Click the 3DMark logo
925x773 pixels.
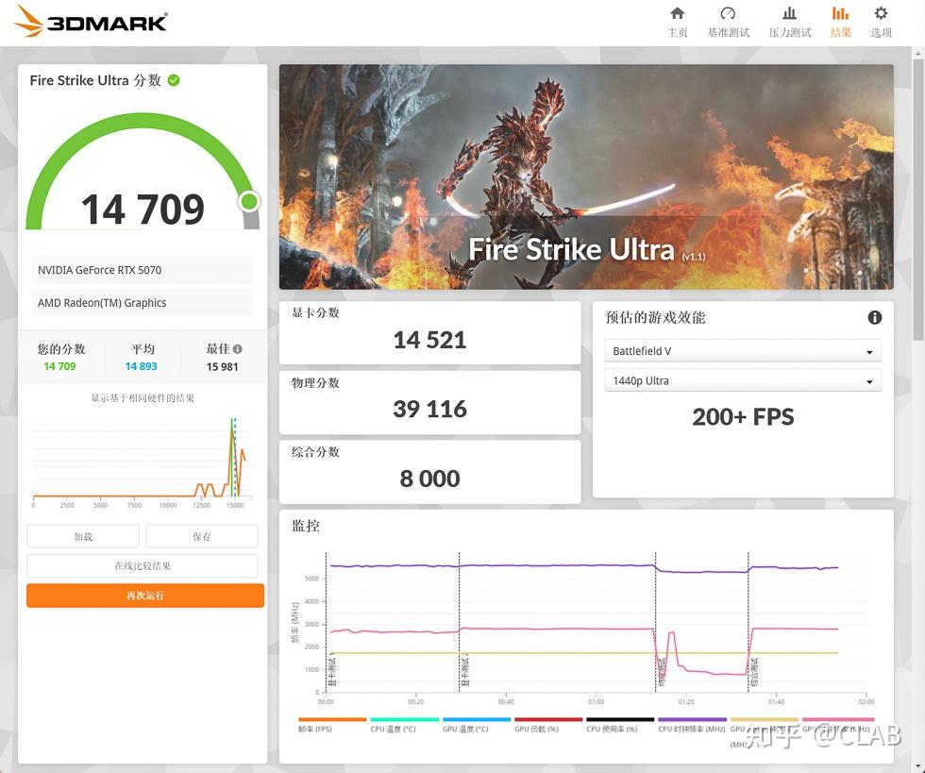click(x=91, y=22)
